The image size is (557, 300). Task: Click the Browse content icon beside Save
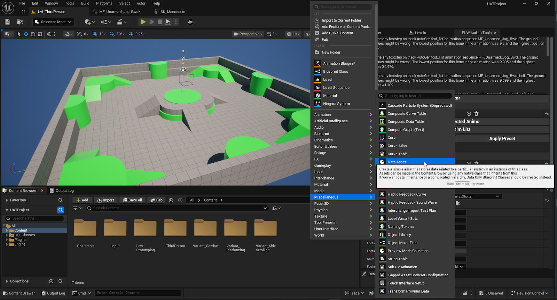[20, 22]
